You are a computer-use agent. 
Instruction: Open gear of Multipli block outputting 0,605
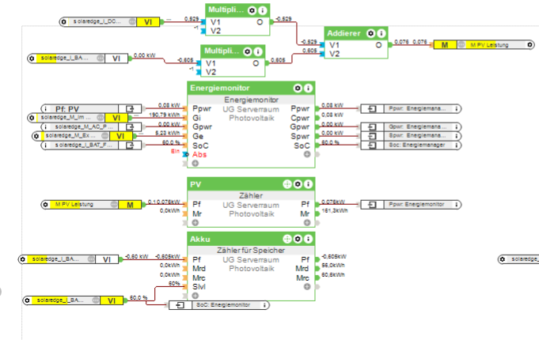click(x=248, y=51)
